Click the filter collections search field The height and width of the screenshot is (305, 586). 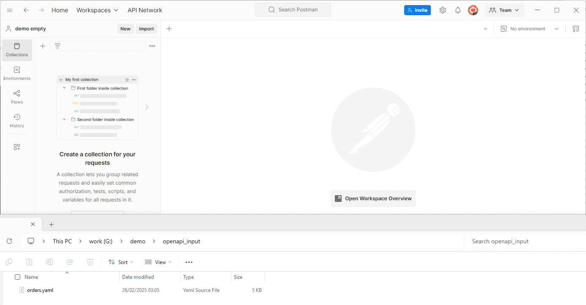click(x=97, y=46)
